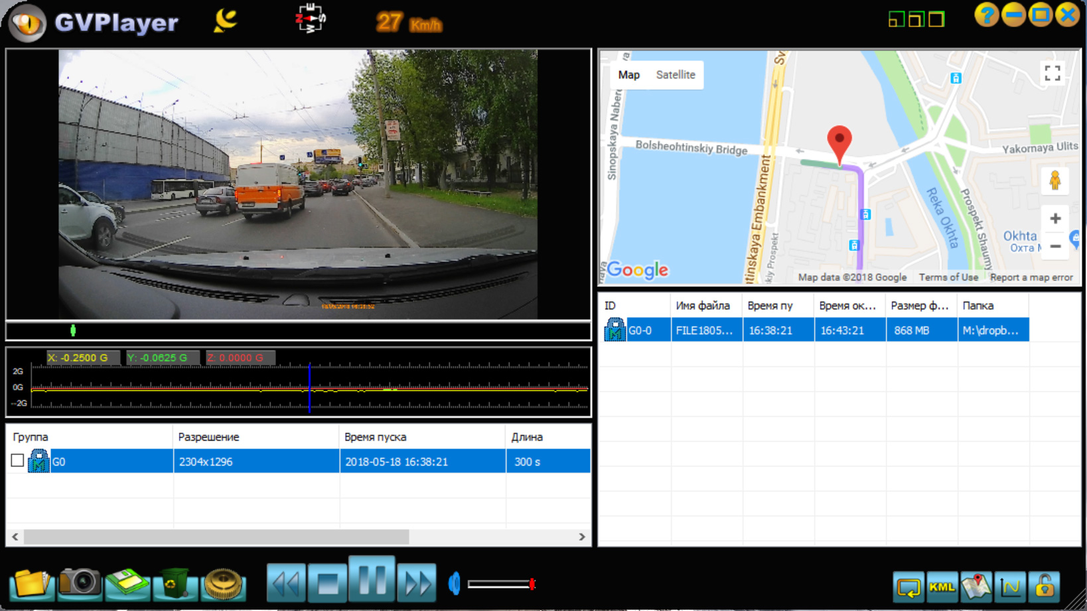Select the full window layout icon
Screen dimensions: 1087x611
click(x=936, y=19)
